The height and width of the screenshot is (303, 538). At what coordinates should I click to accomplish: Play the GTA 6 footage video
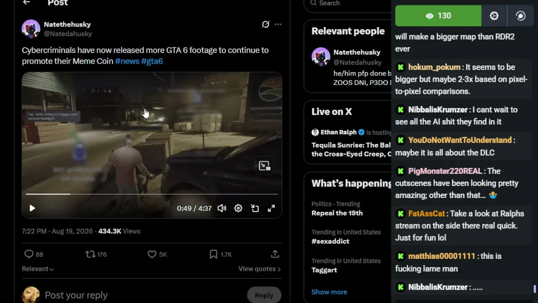click(x=32, y=208)
